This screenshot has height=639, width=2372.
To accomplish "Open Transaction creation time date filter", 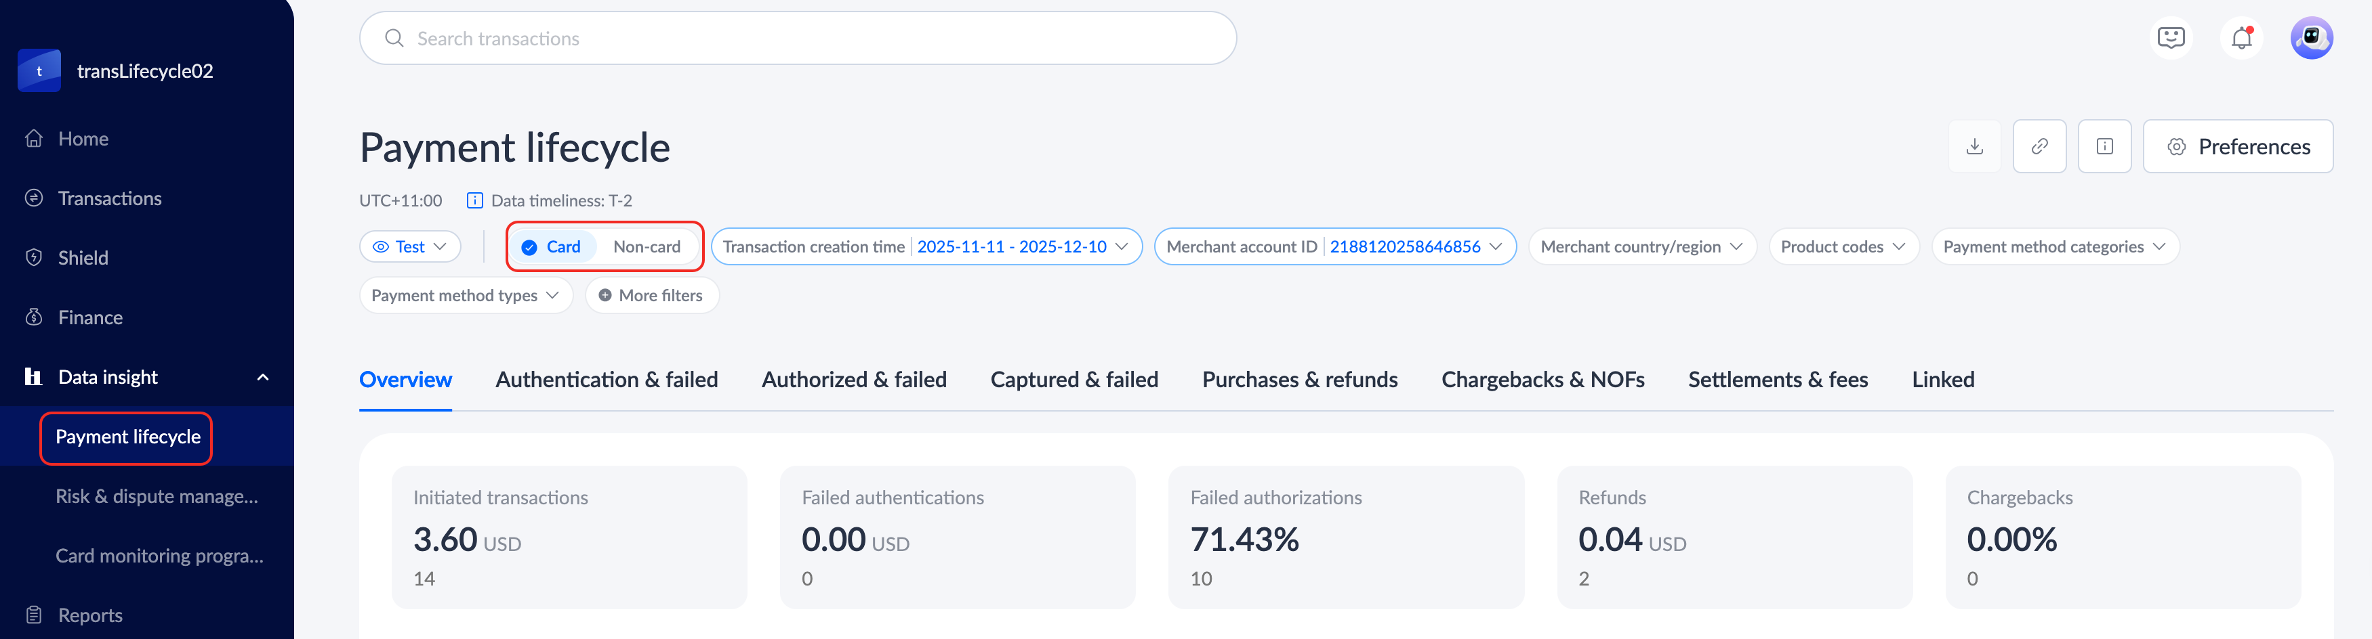I will click(x=925, y=246).
